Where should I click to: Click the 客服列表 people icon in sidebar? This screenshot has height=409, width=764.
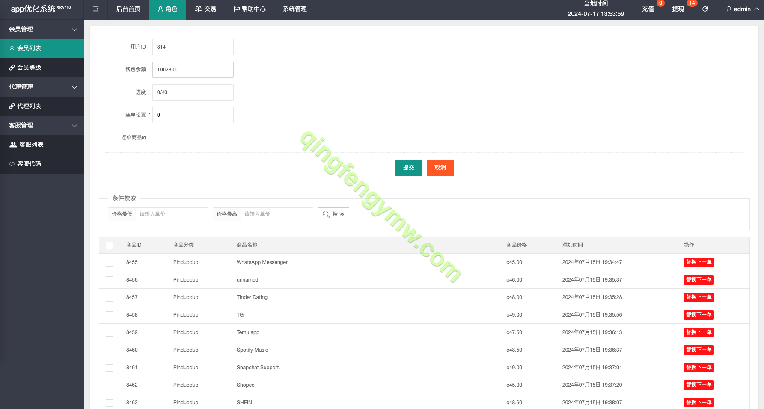click(13, 145)
